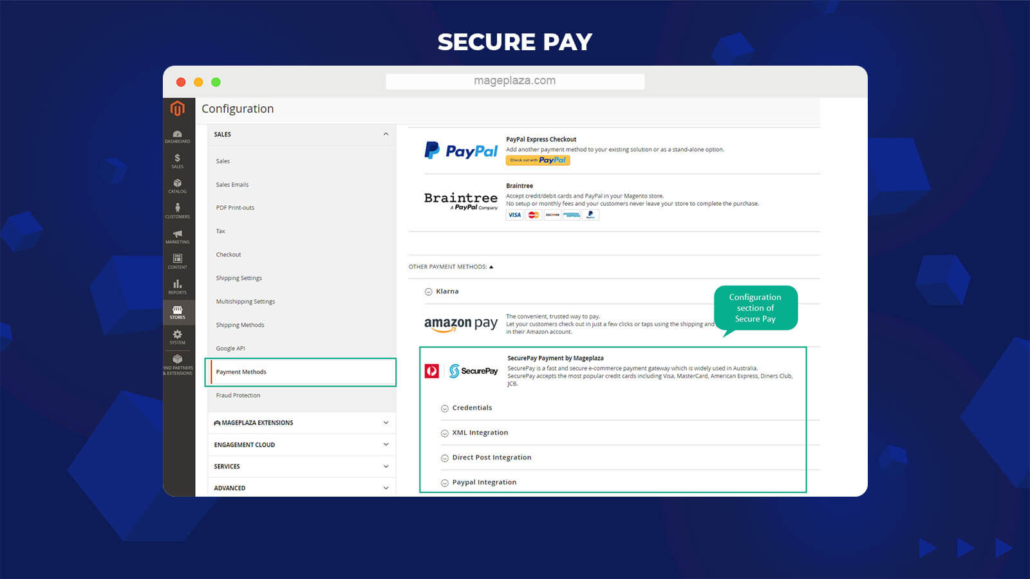Open the Catalog section icon

[x=177, y=187]
